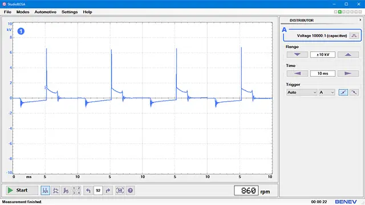Click the Range value field ±10 kV
This screenshot has width=365, height=205.
323,55
